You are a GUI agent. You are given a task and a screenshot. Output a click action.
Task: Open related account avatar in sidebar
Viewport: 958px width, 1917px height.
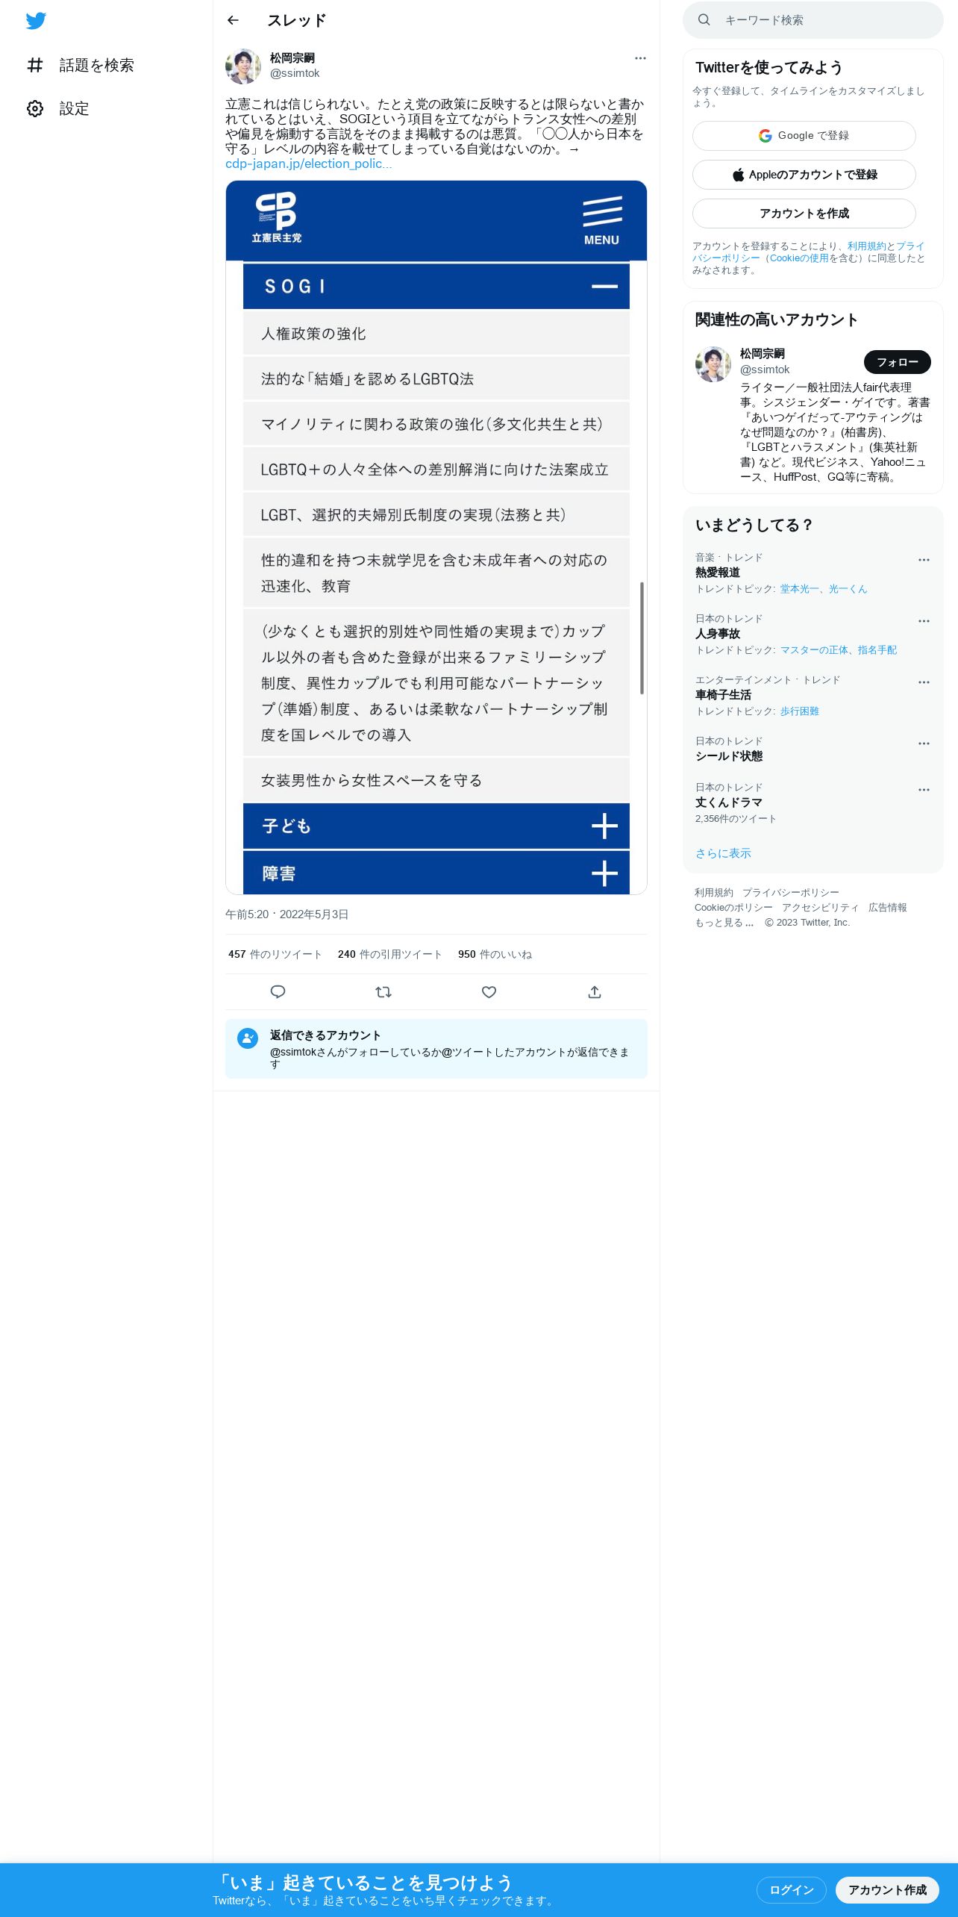click(713, 364)
